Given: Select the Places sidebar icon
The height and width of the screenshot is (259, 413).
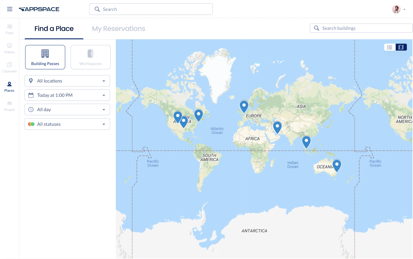Looking at the screenshot, I should tap(9, 87).
